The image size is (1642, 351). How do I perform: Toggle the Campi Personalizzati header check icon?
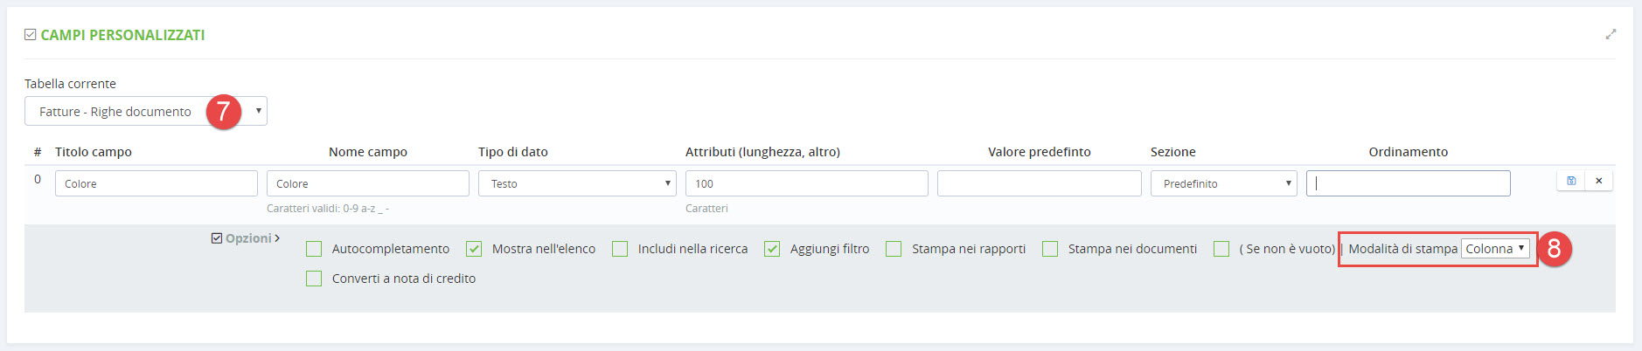click(x=31, y=35)
